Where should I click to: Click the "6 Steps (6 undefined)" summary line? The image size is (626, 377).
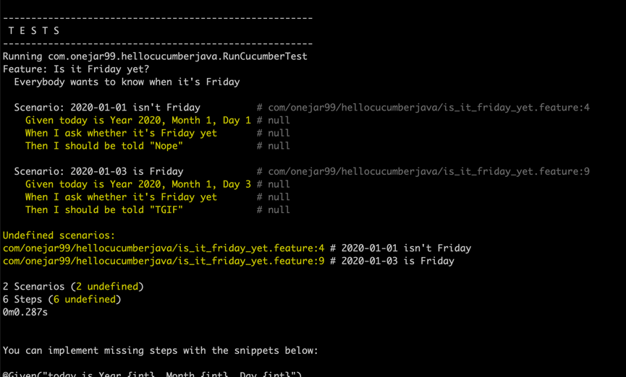point(62,299)
